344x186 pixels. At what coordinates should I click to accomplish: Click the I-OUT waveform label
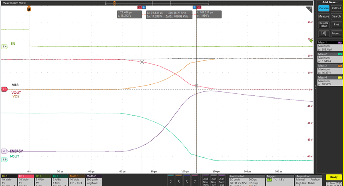pos(14,156)
